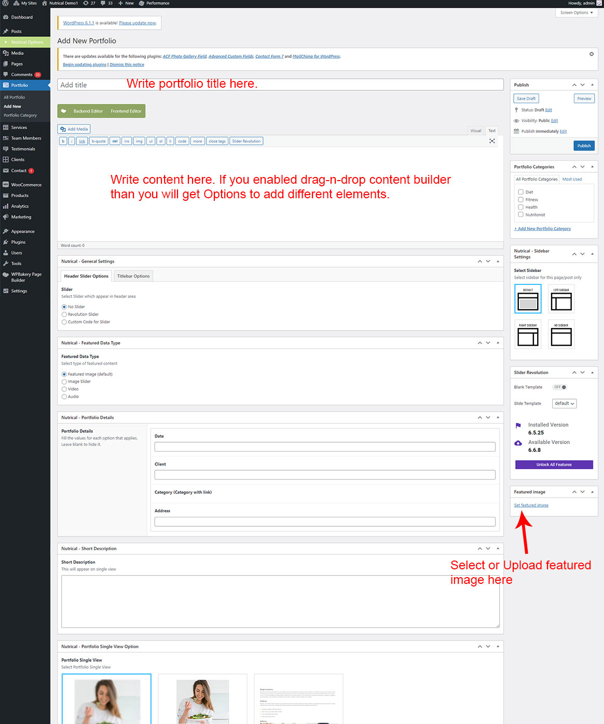
Task: Open the Slide Template dropdown
Action: point(564,404)
